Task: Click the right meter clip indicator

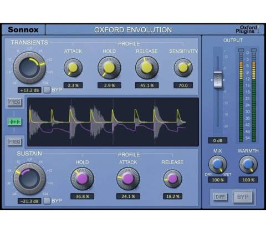Action: (x=254, y=50)
